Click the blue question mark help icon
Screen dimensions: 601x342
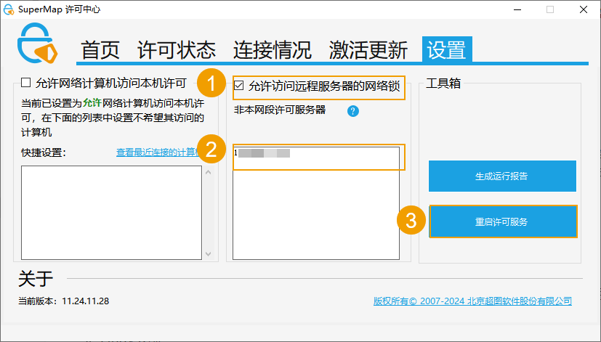[x=353, y=111]
